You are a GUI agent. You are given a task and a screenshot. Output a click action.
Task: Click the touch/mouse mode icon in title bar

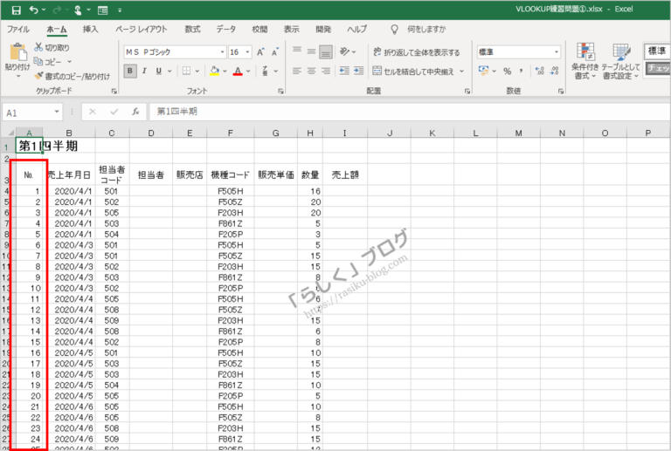pyautogui.click(x=78, y=10)
